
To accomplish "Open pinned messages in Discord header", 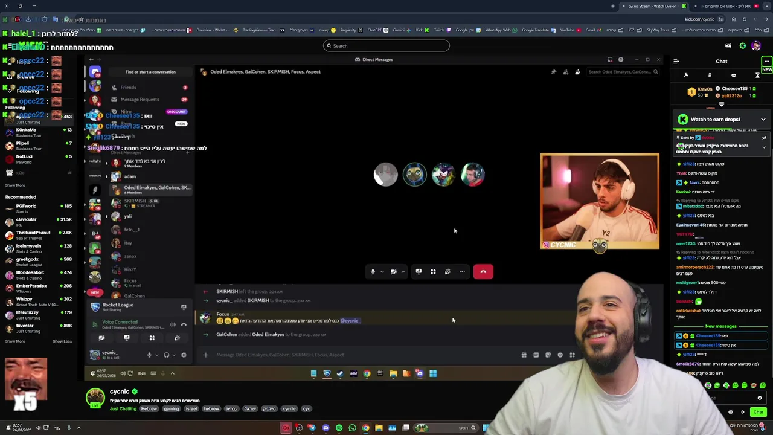I will coord(554,72).
